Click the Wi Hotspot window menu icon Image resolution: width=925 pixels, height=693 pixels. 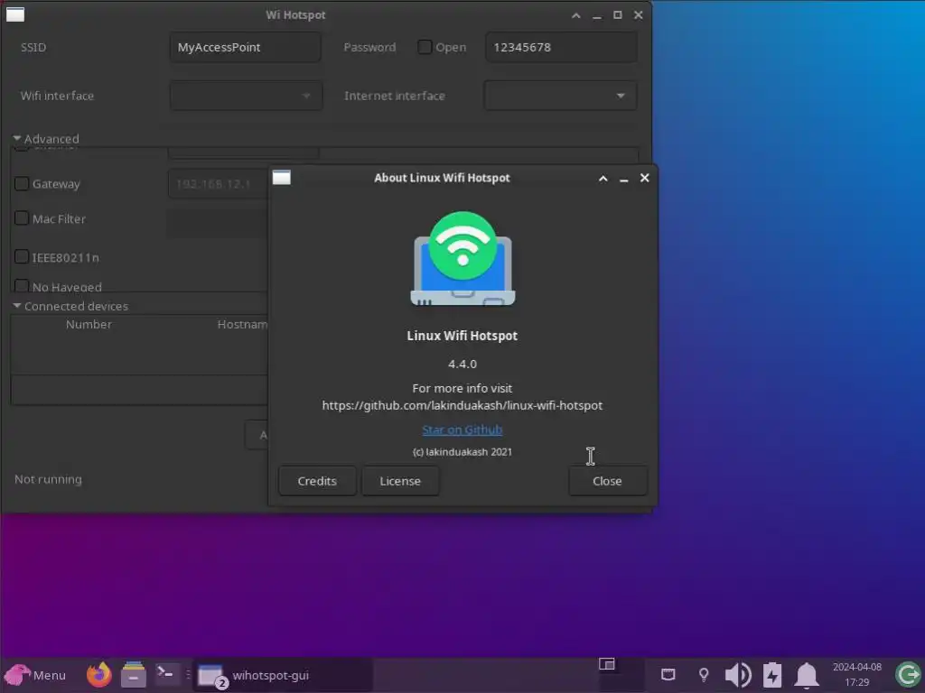coord(15,14)
